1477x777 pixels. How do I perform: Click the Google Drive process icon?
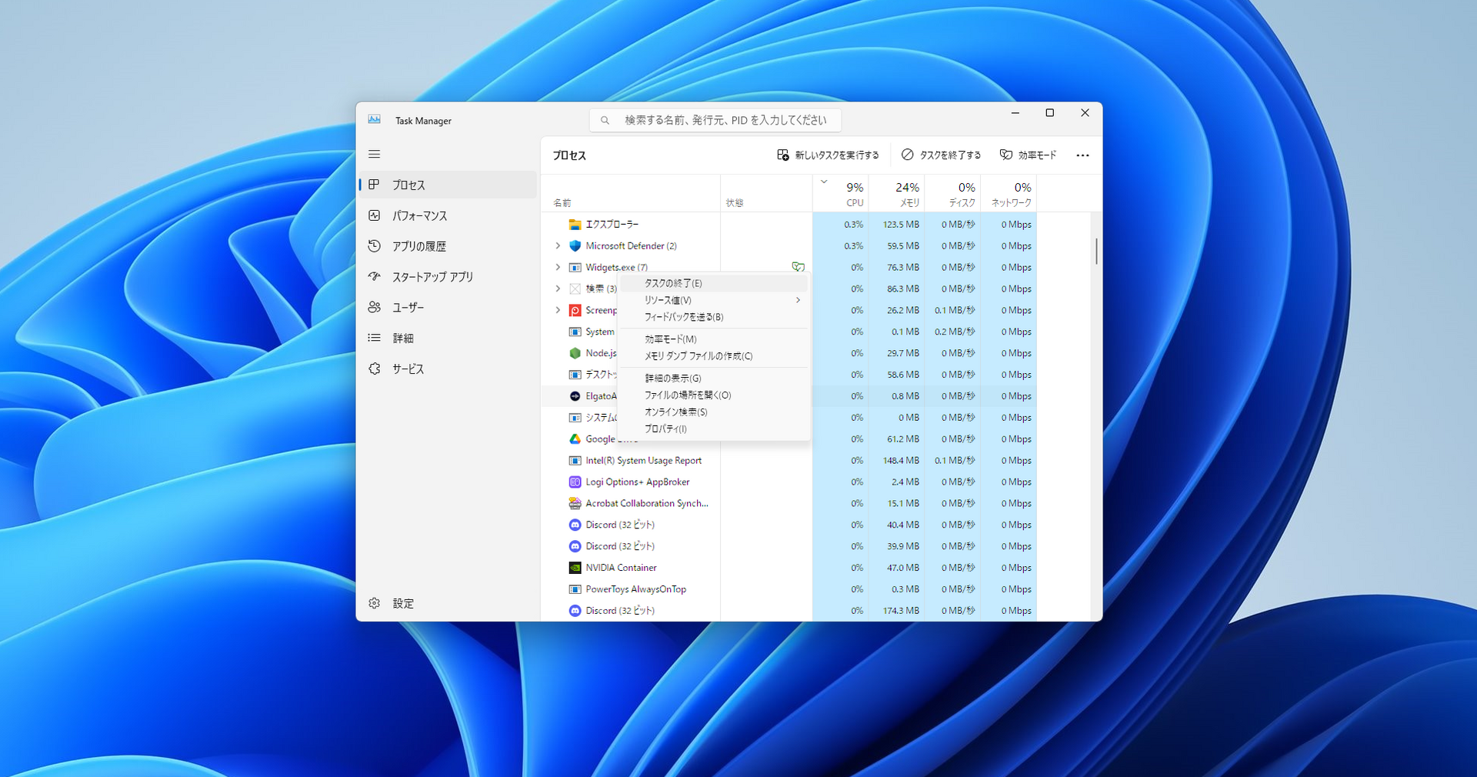(575, 439)
